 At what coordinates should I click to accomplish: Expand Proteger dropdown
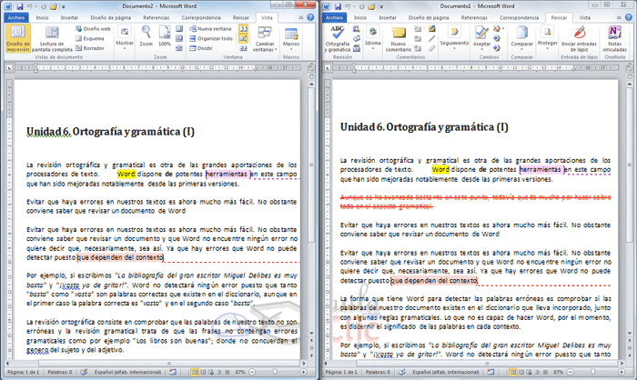tap(547, 38)
